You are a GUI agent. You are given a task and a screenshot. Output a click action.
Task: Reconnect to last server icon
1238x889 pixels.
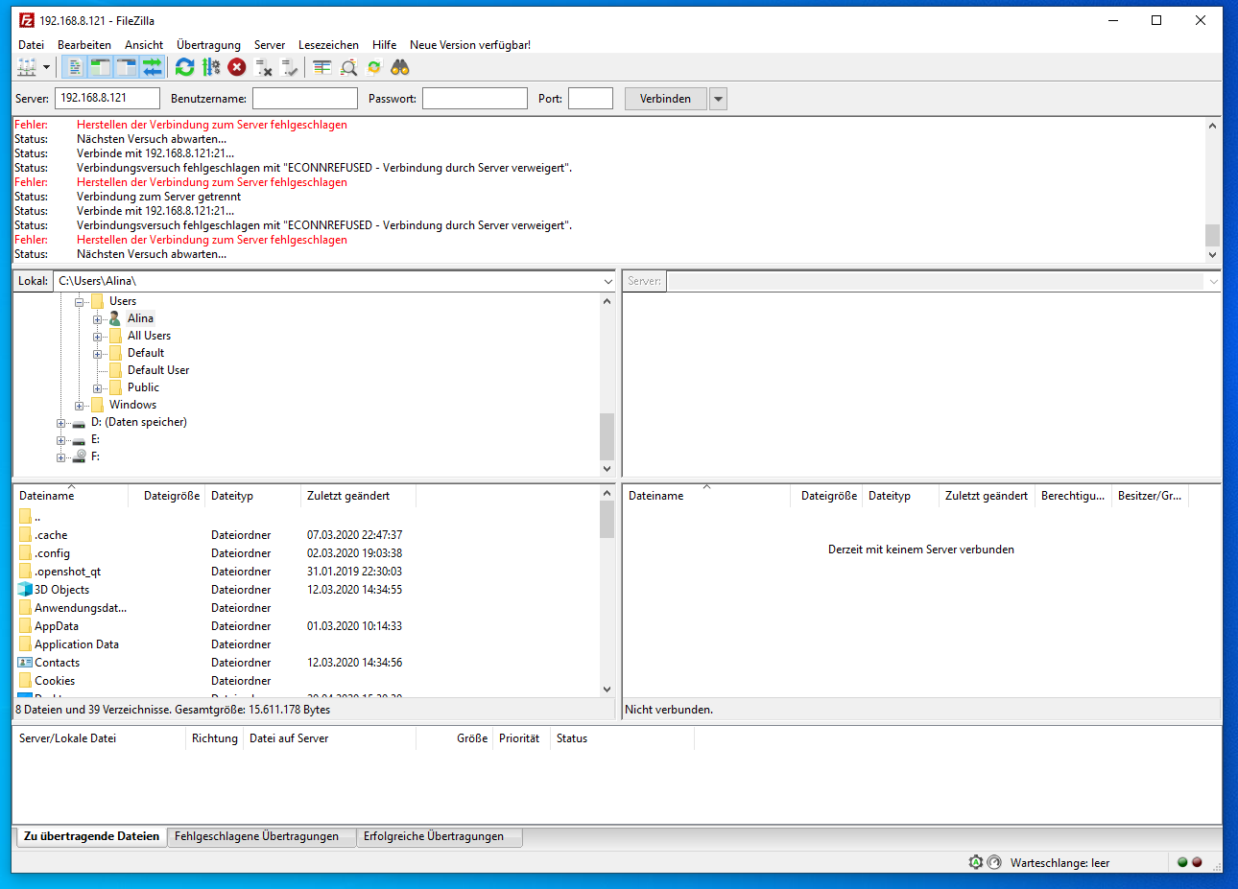click(x=290, y=67)
